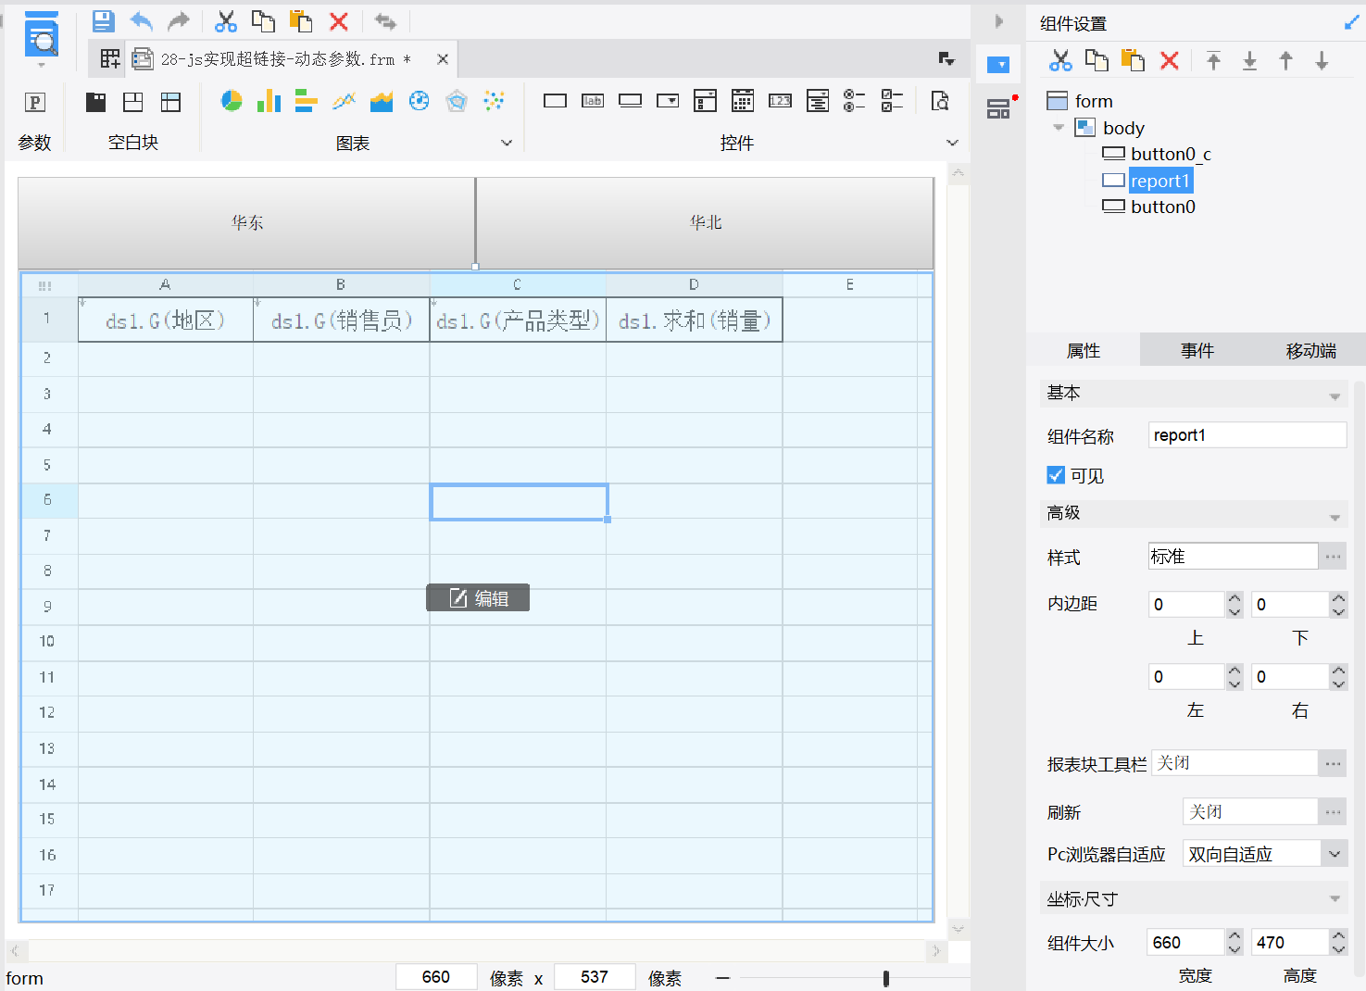Select the pie chart icon

[232, 101]
